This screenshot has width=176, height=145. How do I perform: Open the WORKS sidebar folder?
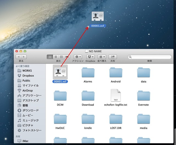click(x=27, y=71)
